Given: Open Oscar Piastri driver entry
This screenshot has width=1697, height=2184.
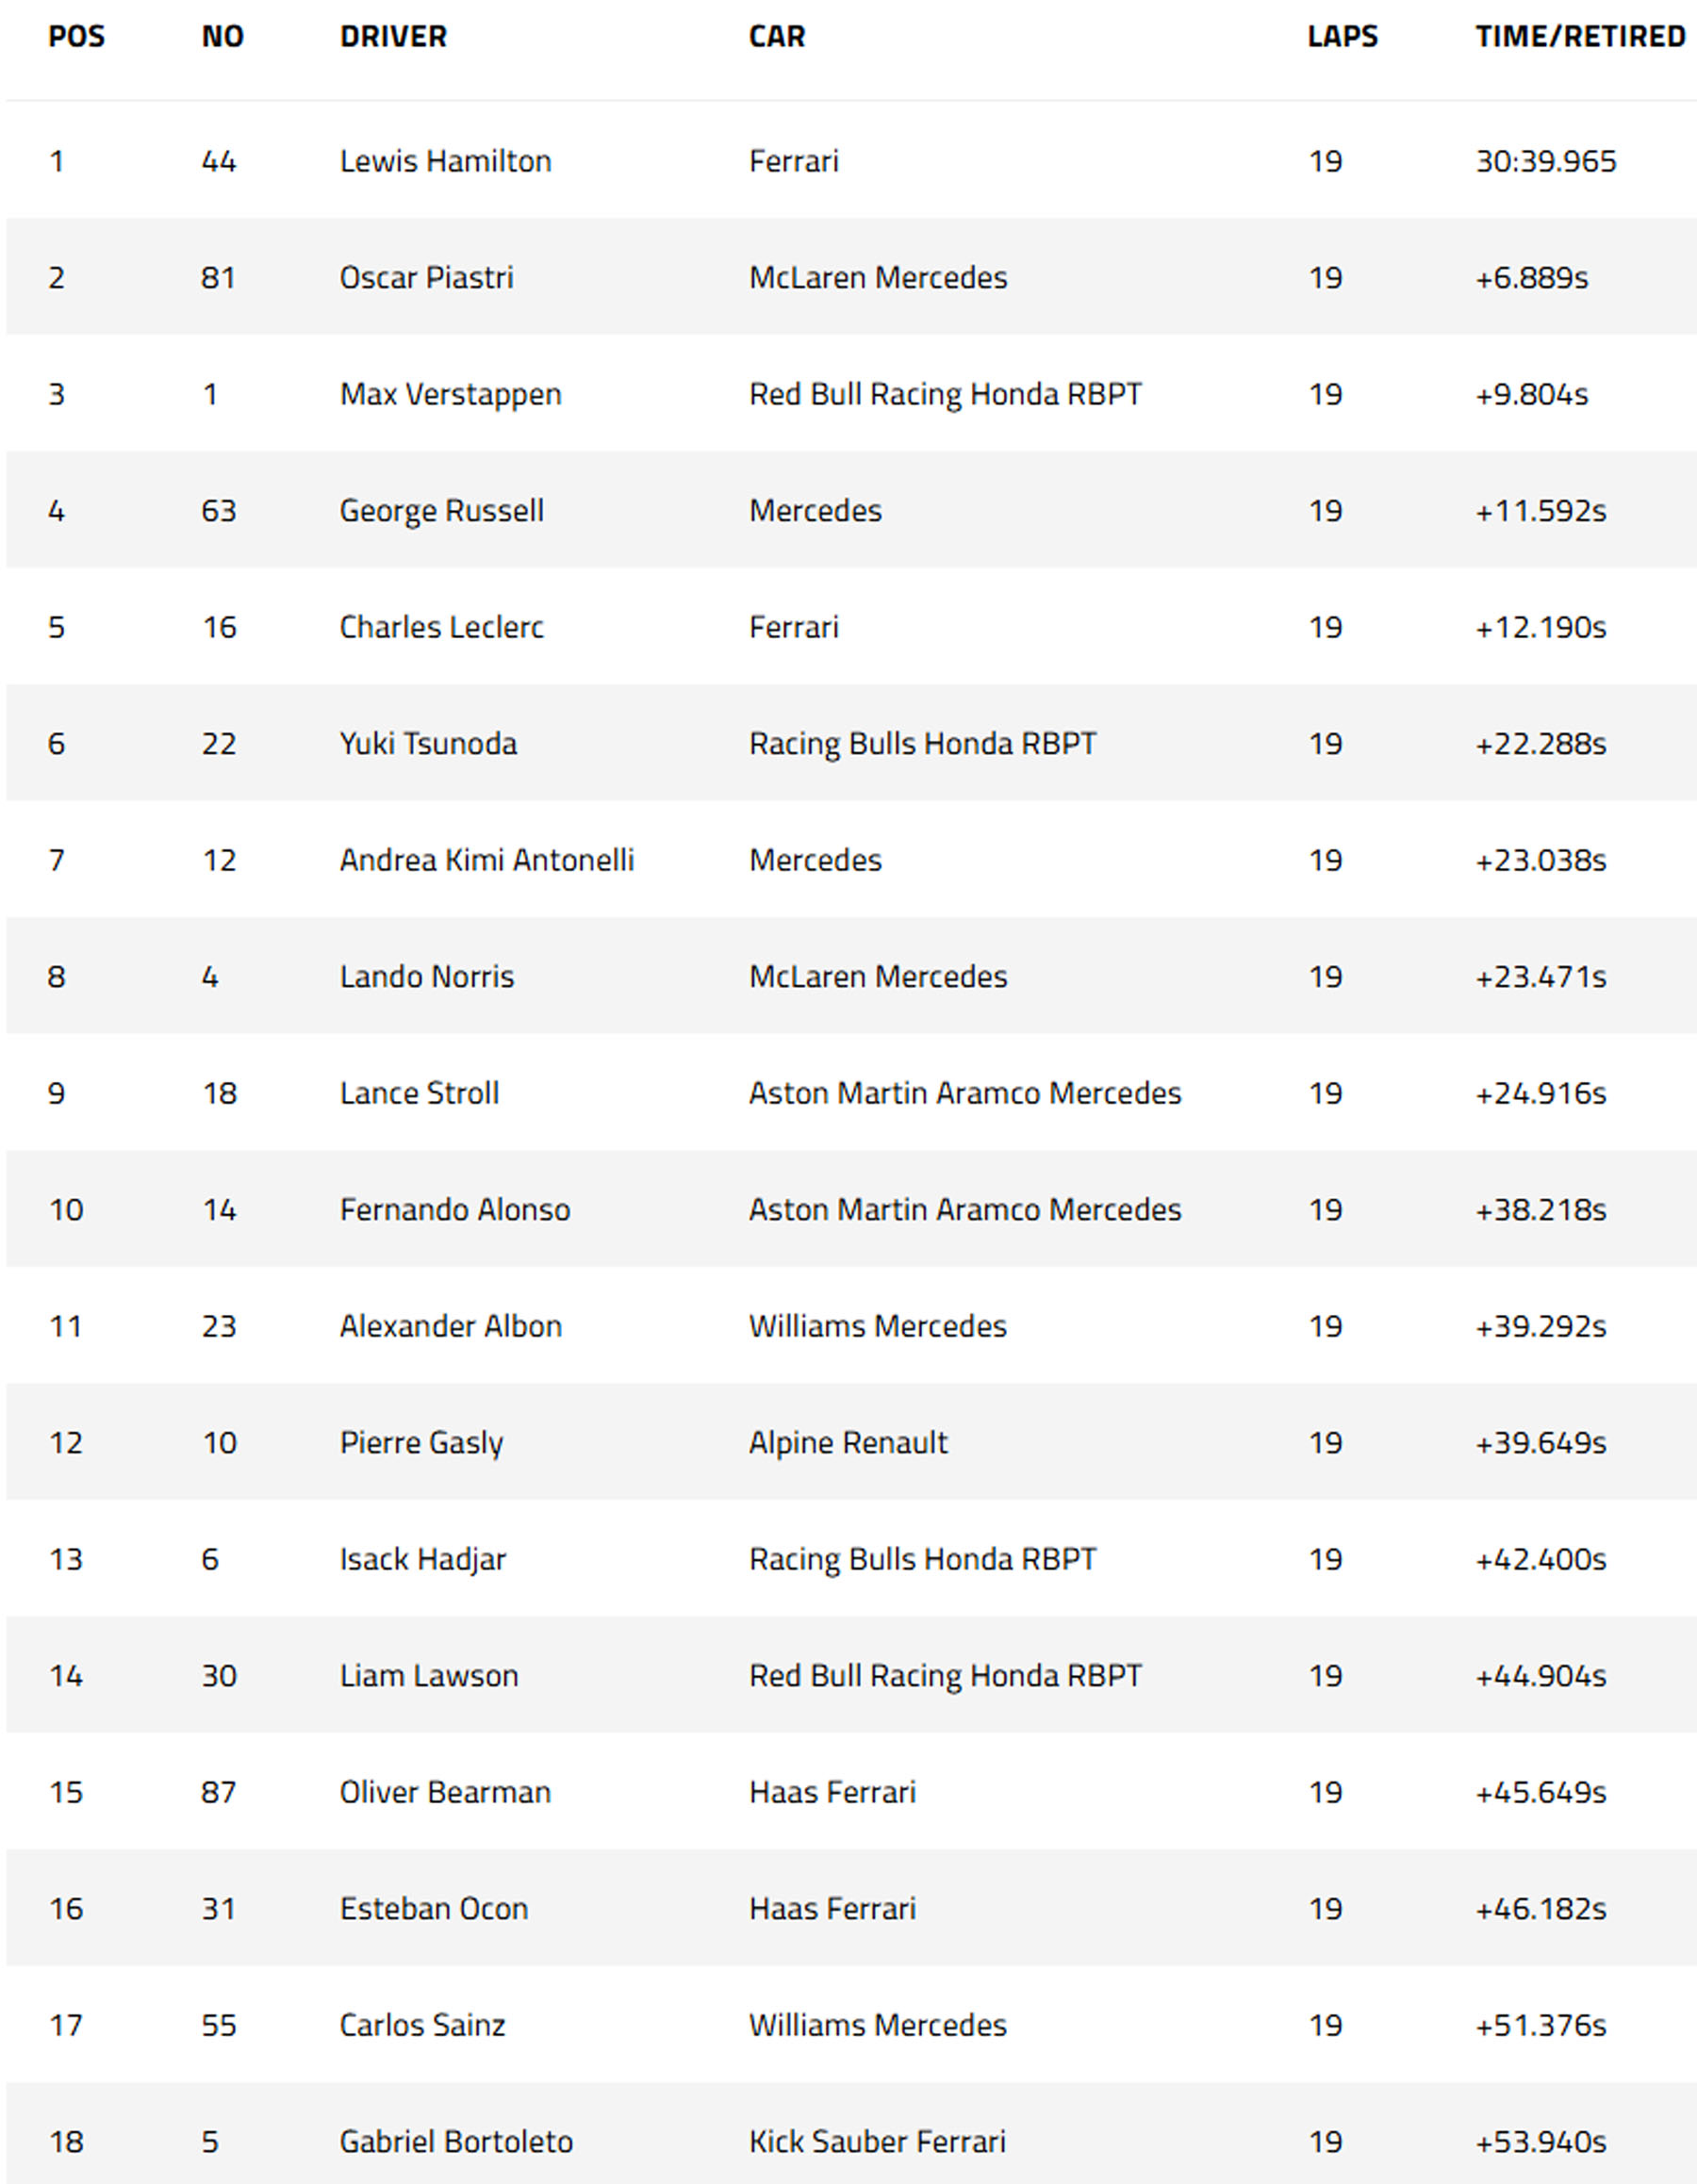Looking at the screenshot, I should tap(427, 278).
